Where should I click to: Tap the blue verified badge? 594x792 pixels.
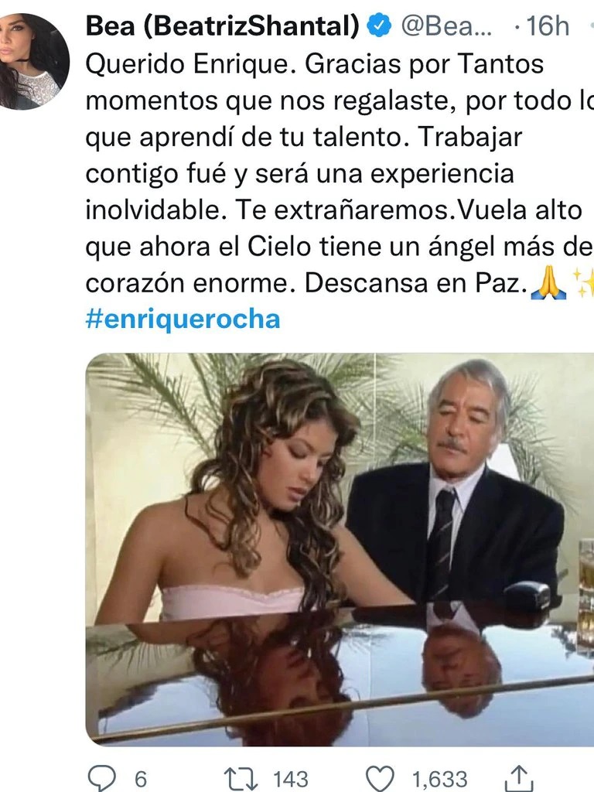379,26
